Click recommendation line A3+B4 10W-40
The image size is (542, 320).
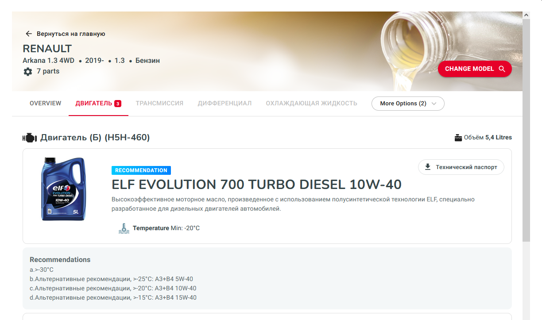coord(113,288)
